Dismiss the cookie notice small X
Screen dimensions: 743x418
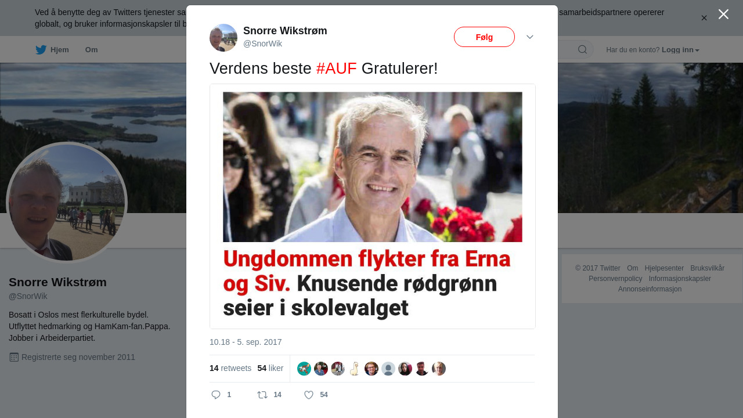coord(704,18)
